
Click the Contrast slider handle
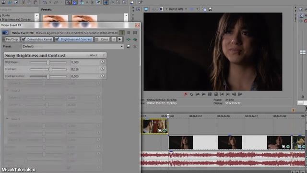(x=50, y=69)
